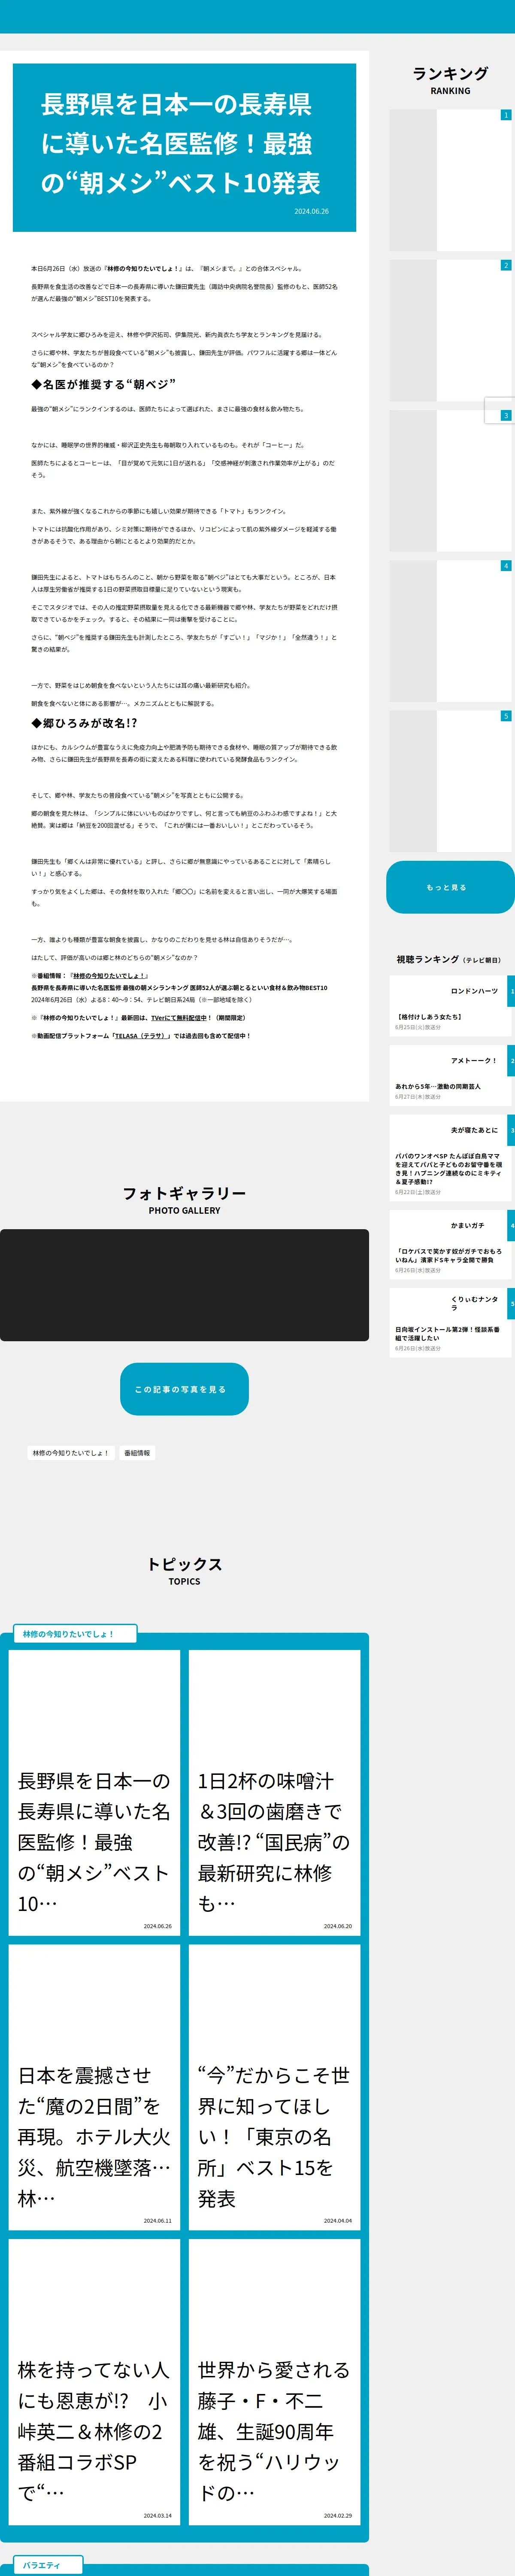
Task: Click the subheading ◆郷ひろみが改名!?
Action: click(x=84, y=723)
